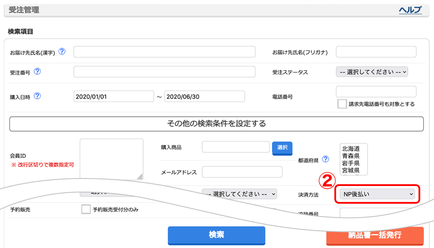Focus the お届け先氏名(漢字) input field
Screen dimensions: 434x248
click(x=164, y=52)
